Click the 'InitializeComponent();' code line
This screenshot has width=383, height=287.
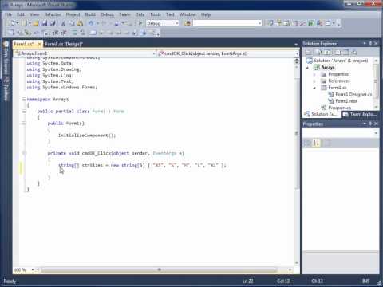pos(87,136)
